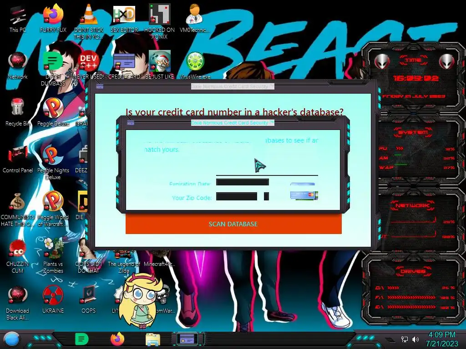Open the VM0Technic desktop icon

pos(195,18)
